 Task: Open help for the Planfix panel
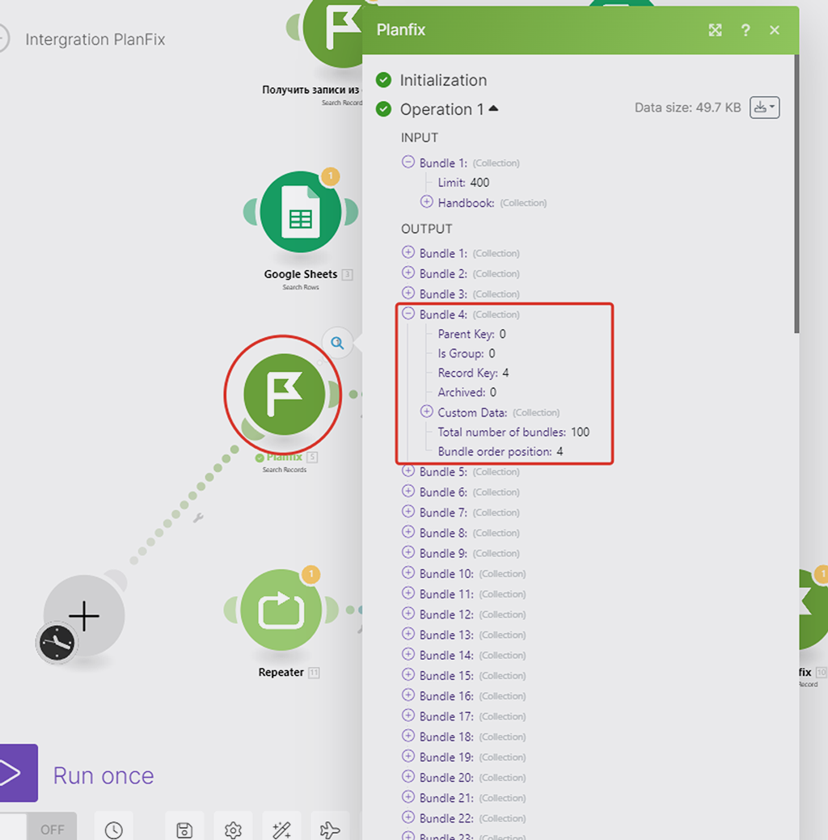[x=746, y=30]
